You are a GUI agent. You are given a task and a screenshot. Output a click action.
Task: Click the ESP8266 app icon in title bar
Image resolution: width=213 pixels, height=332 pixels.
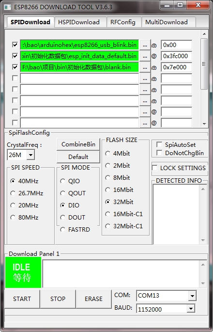point(8,7)
